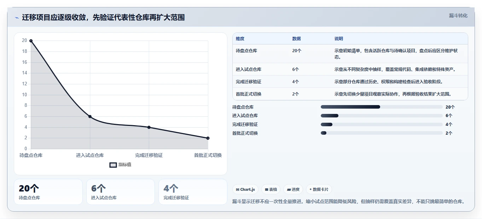Click the 进入试点仓库 table row cell
The image size is (482, 219).
click(249, 69)
